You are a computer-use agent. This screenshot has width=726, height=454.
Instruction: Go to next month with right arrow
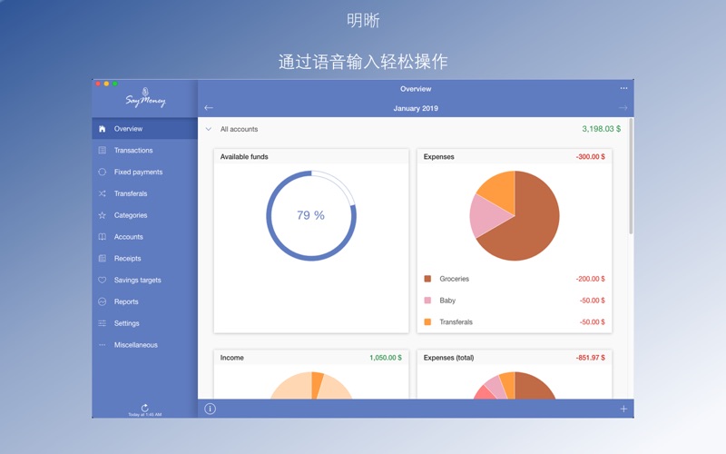[x=623, y=108]
